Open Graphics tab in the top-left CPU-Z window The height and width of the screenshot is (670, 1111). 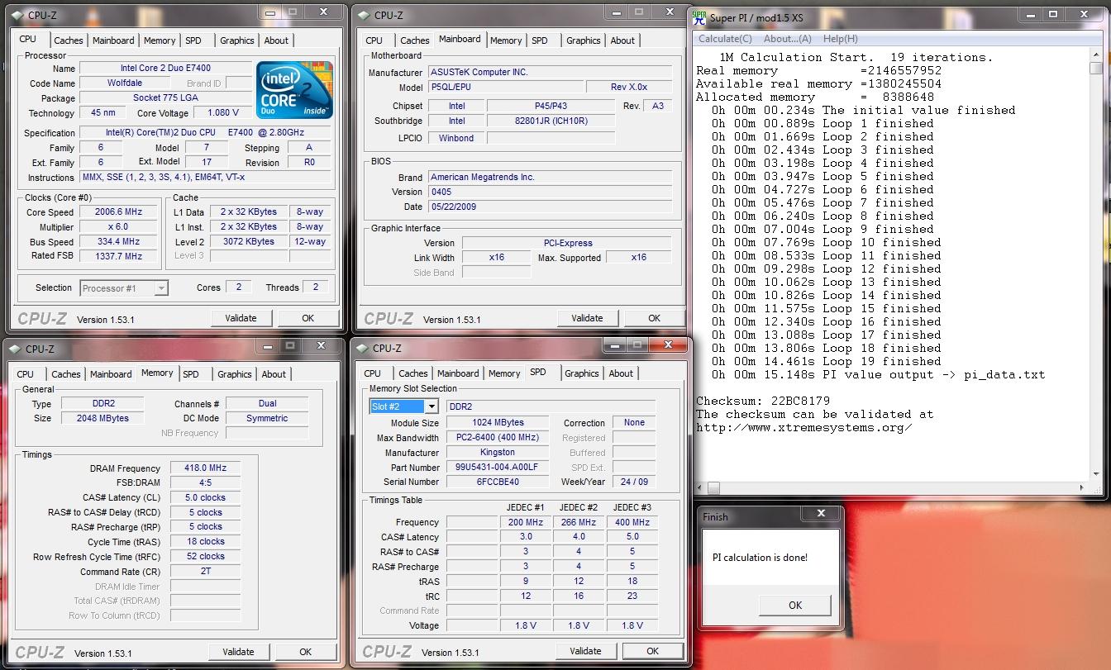[237, 40]
